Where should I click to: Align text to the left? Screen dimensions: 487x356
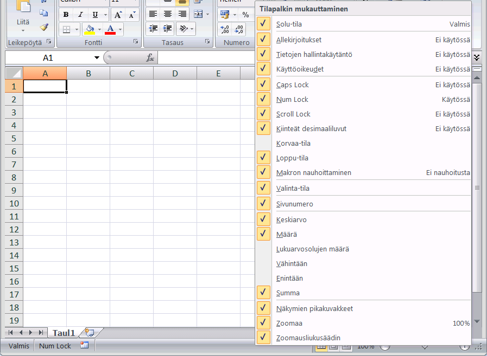(153, 14)
